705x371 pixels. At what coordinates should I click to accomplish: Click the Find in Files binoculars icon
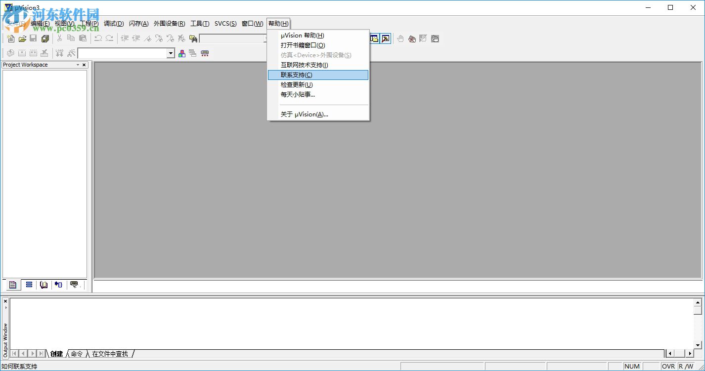tap(194, 38)
